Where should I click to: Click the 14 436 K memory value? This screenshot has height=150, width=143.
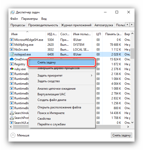click(115, 113)
